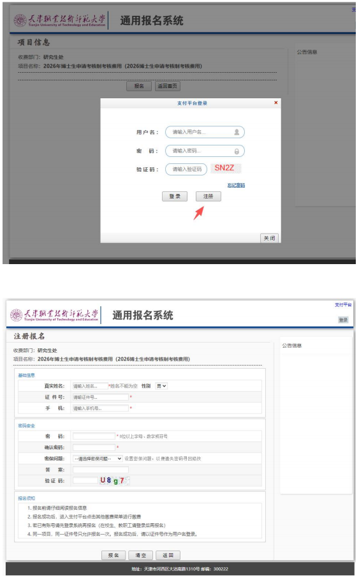Click the university logo in top header

tap(60, 20)
